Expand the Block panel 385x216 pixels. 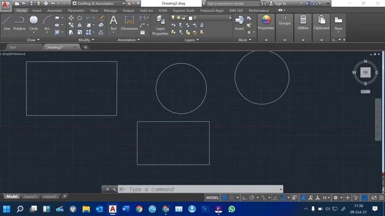pos(245,40)
